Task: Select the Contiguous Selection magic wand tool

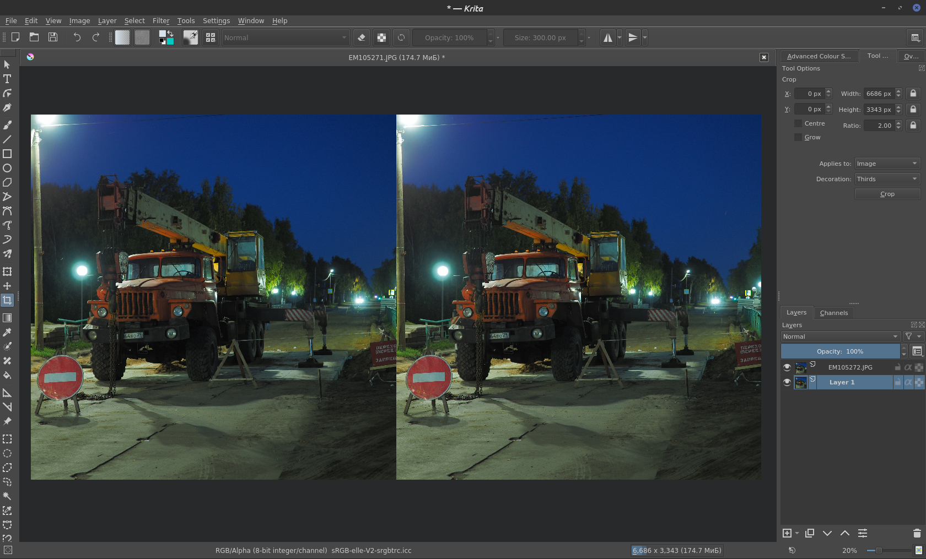Action: click(7, 496)
